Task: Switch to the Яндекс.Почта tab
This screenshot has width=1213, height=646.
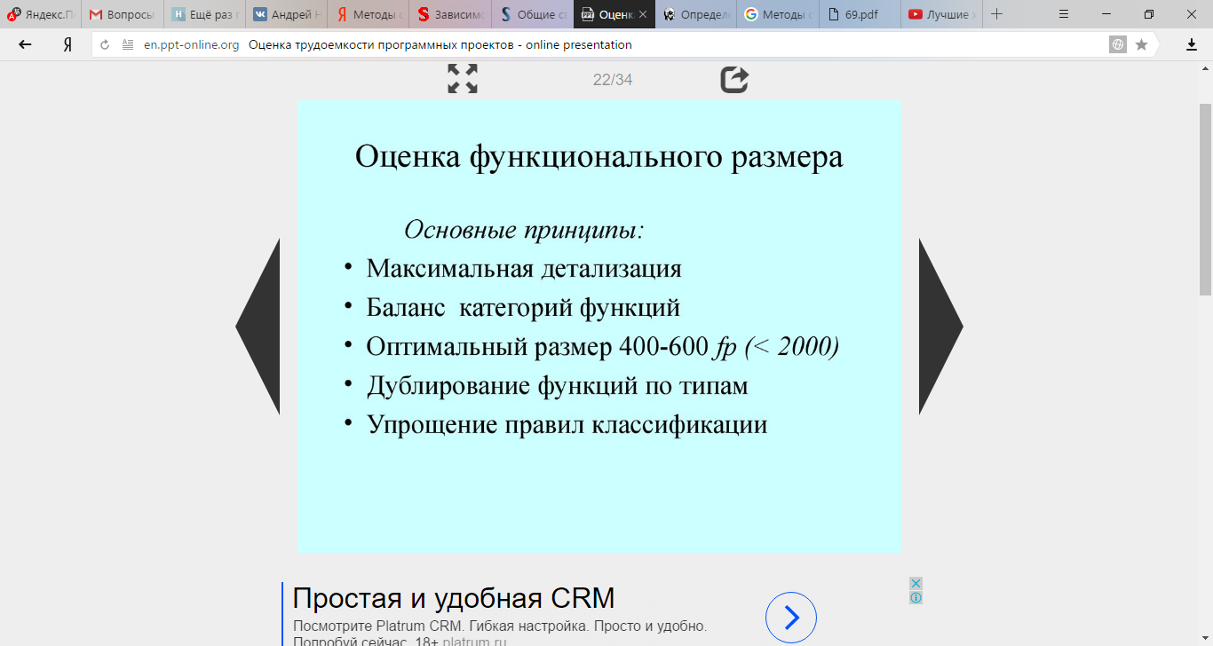Action: pyautogui.click(x=41, y=14)
